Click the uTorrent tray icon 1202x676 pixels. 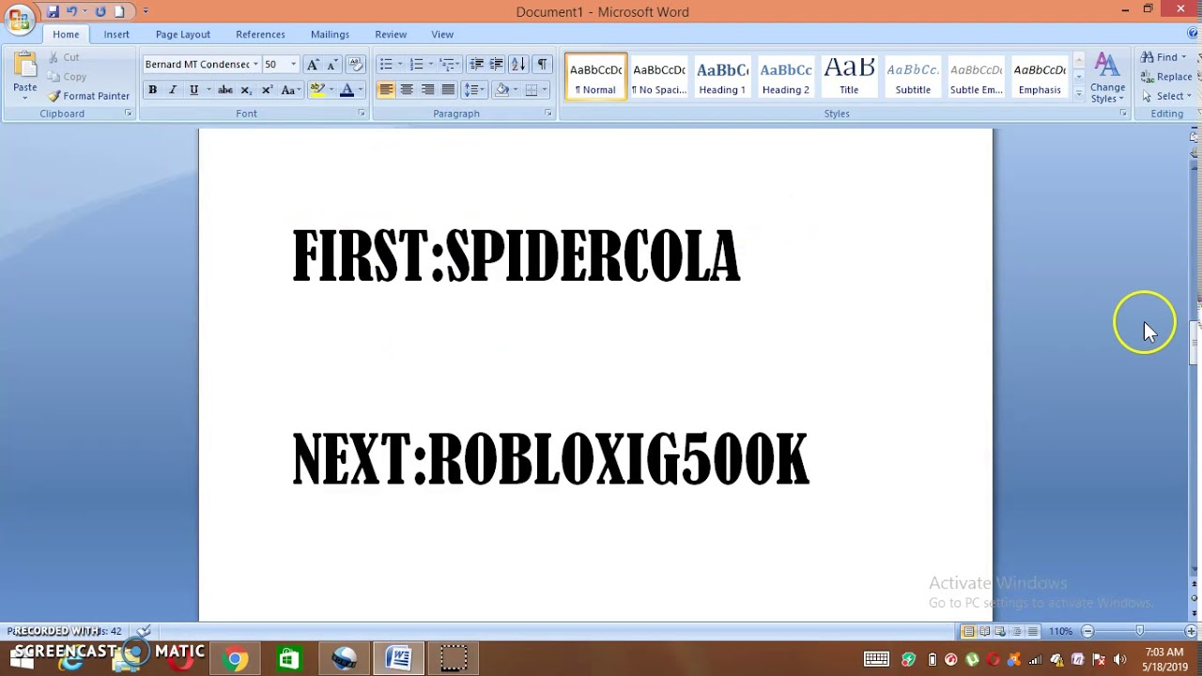pyautogui.click(x=972, y=659)
